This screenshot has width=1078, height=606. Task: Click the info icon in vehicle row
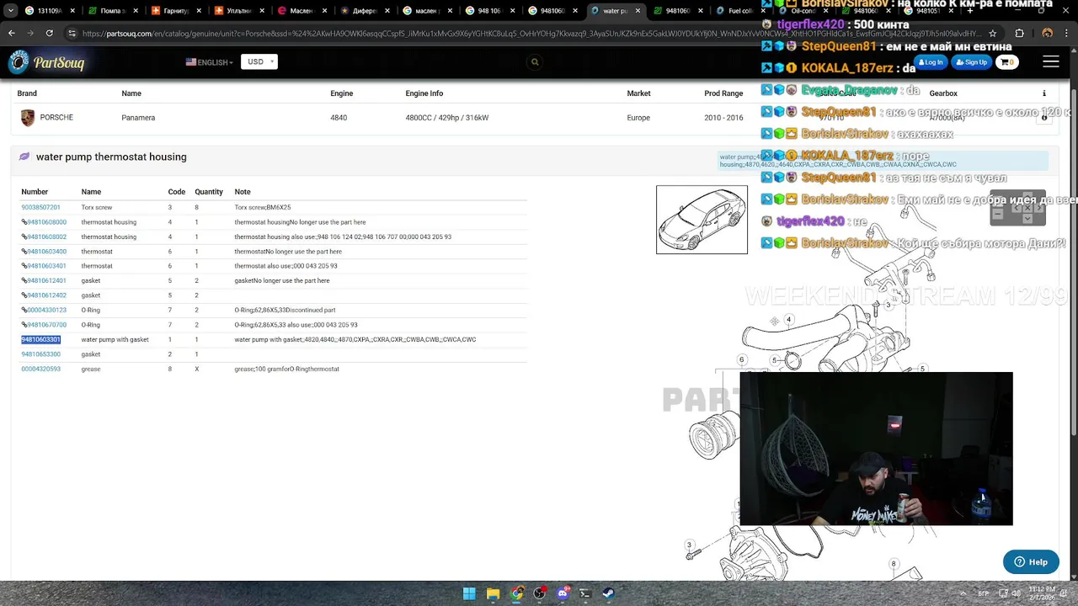(x=1044, y=118)
